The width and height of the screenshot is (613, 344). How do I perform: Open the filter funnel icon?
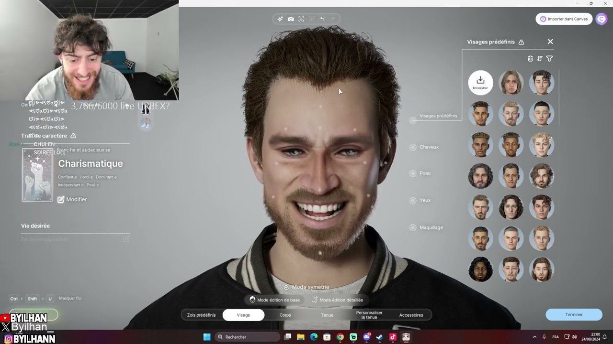(549, 59)
